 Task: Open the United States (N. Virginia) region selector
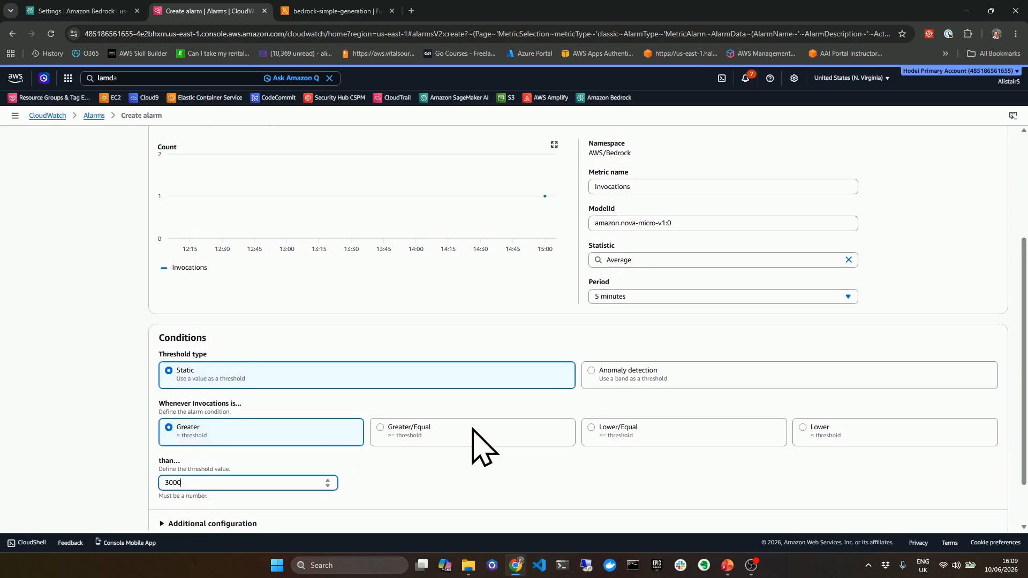[851, 78]
